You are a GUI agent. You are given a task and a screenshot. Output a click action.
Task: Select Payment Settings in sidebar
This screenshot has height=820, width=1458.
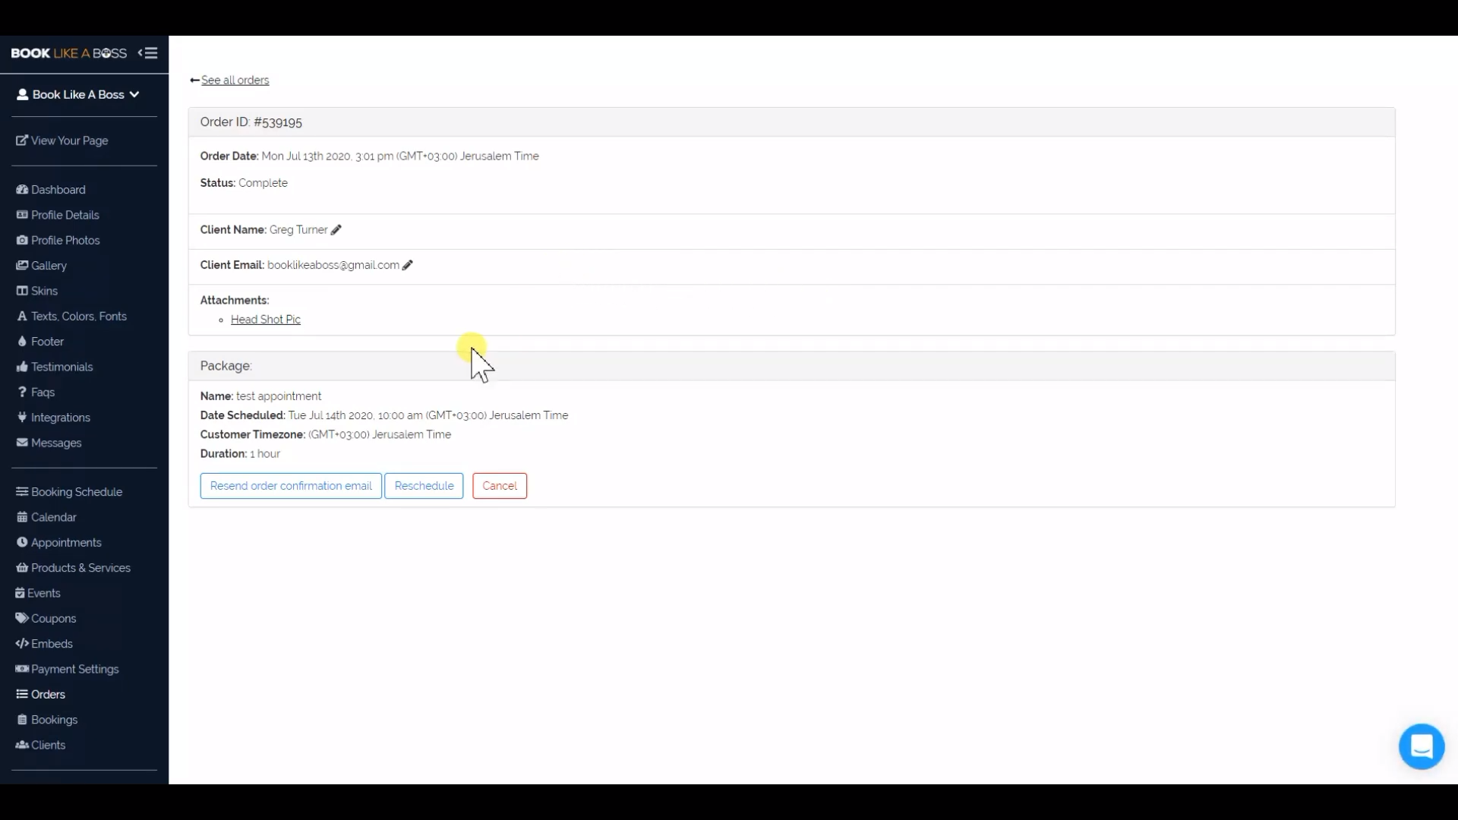(74, 669)
